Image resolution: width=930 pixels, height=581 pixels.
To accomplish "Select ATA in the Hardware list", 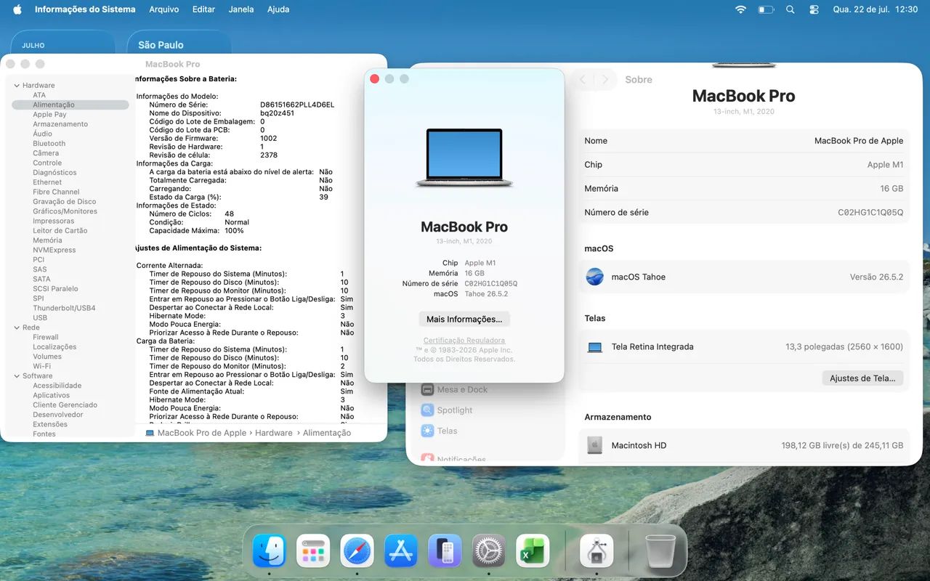I will click(39, 95).
